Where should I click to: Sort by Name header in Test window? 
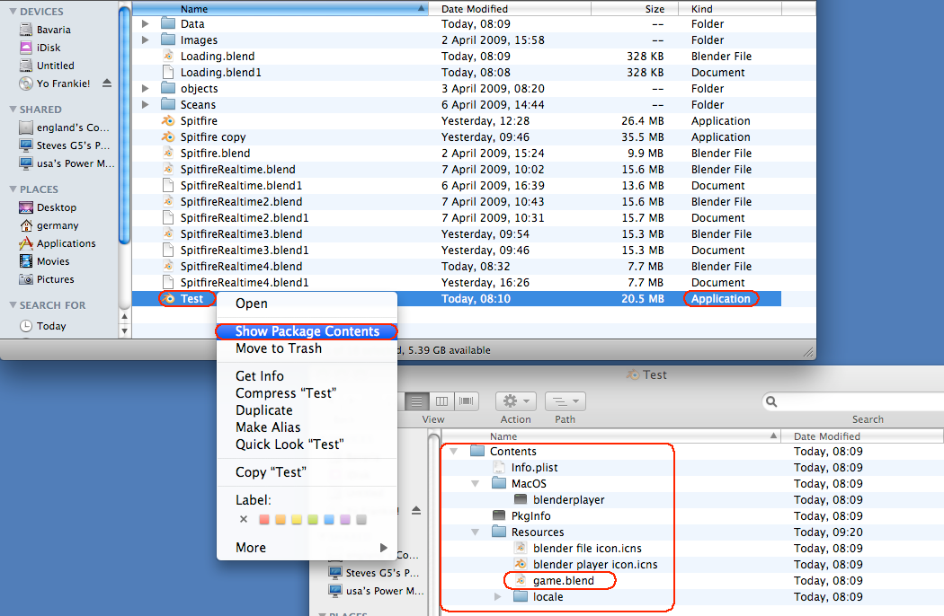611,436
